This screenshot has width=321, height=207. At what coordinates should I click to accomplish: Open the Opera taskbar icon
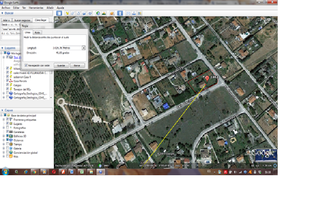(x=54, y=172)
